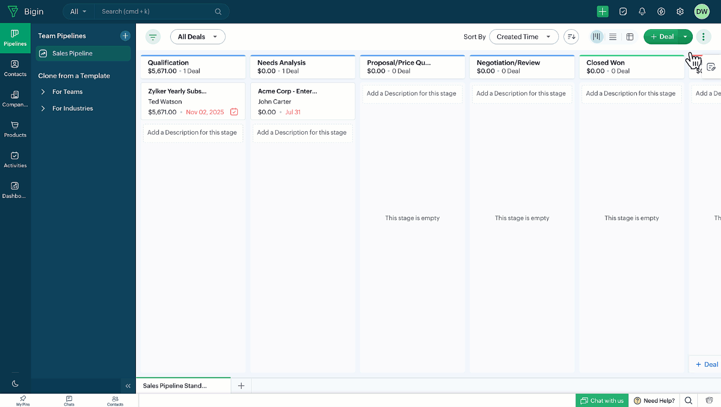
Task: Open Contacts in bottom bar
Action: pos(115,400)
